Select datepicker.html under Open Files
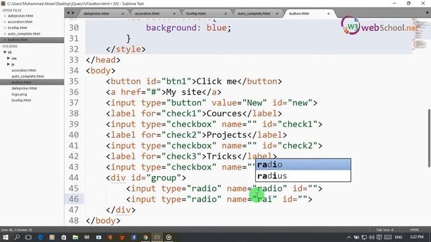431x242 pixels. [x=21, y=16]
